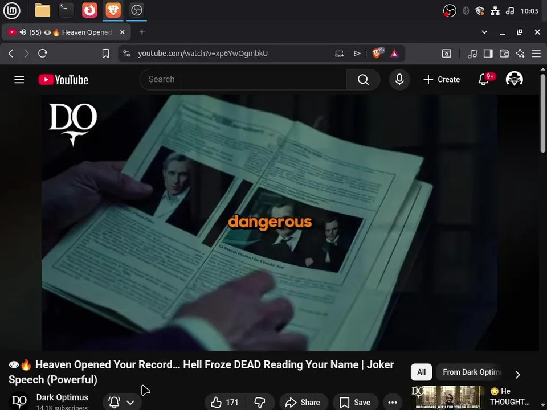Open the YouTube guide hamburger menu

coord(19,80)
